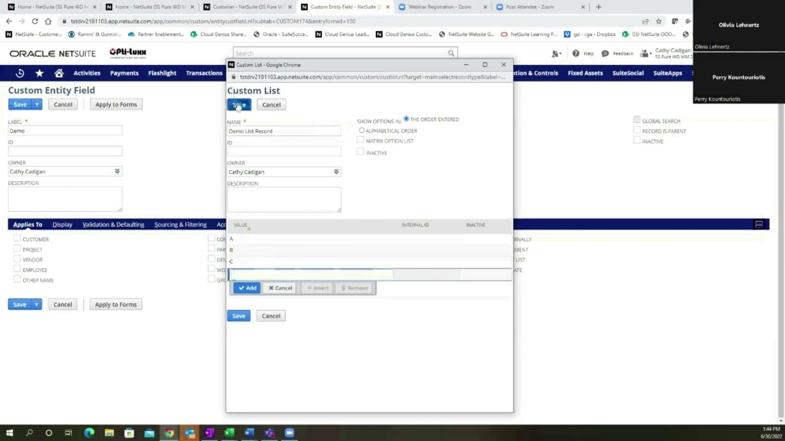
Task: Check the Global Search checkbox
Action: click(x=637, y=121)
